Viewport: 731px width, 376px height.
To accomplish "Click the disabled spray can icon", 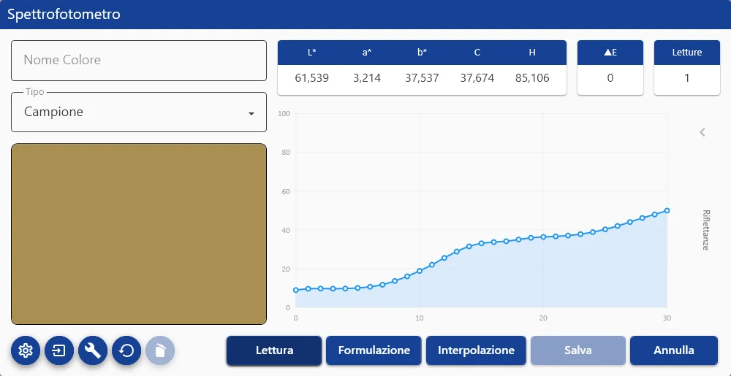I will (160, 350).
